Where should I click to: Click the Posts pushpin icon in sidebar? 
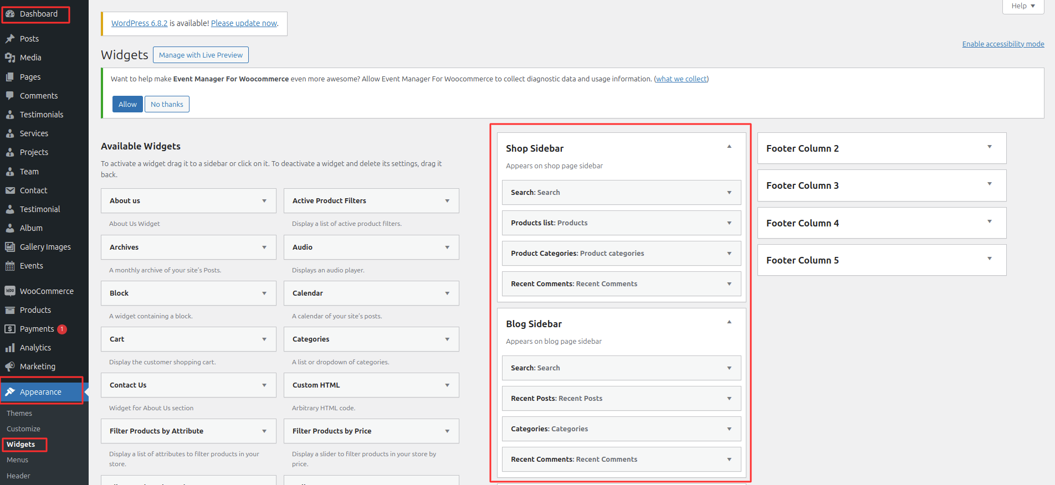(x=10, y=39)
